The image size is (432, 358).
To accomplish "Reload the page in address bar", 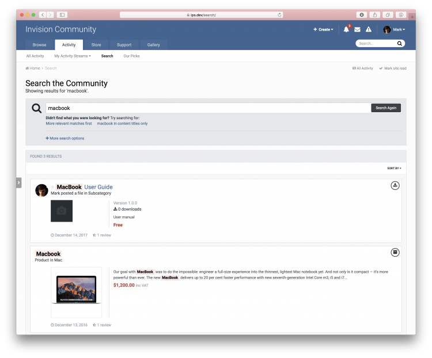I will 279,15.
